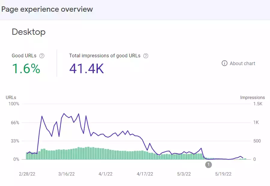The image size is (270, 186).
Task: Click the URLs axis title
Action: (x=11, y=97)
